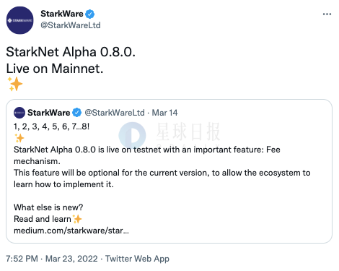Click the watermark logo over the quoted tweet
Screen dimensions: 339x271
(132, 136)
